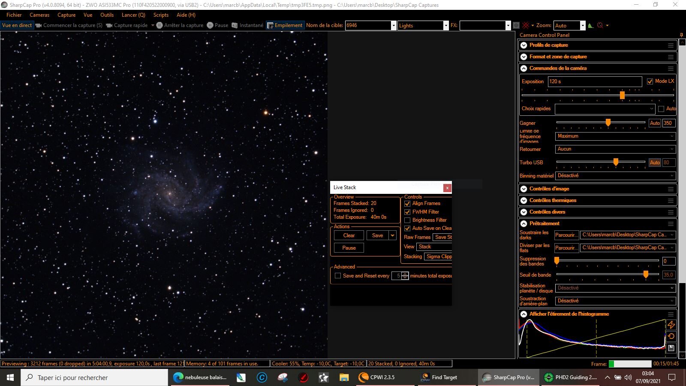Click Commencer la capture (S)

tap(69, 25)
